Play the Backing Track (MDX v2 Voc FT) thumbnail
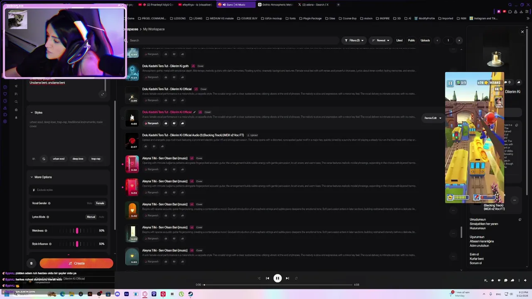The width and height of the screenshot is (532, 299). point(132,141)
